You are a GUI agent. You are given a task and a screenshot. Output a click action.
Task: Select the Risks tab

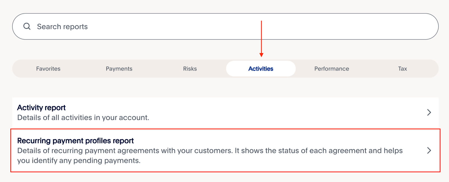coord(190,69)
